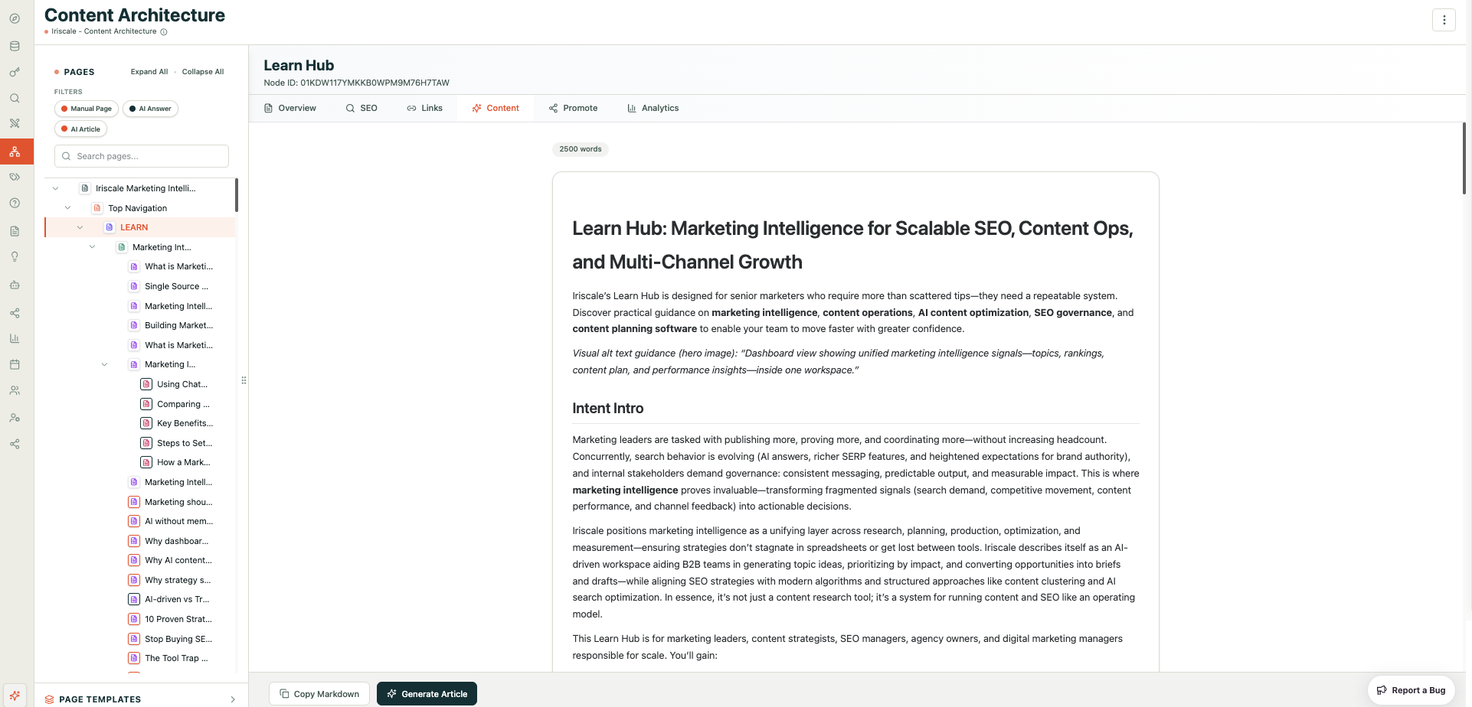Image resolution: width=1472 pixels, height=707 pixels.
Task: Open the crossed swords icon in sidebar
Action: (15, 123)
